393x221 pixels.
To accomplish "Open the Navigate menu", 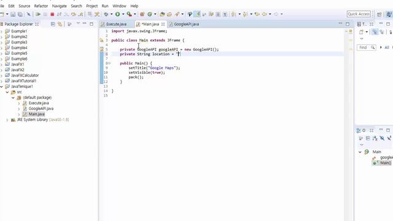I will pos(60,6).
